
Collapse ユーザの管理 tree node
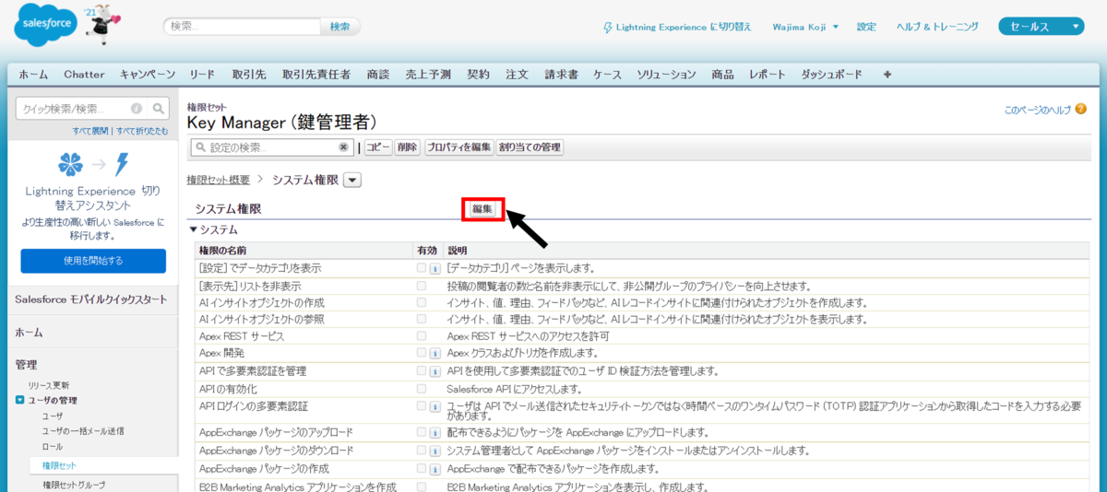[20, 400]
